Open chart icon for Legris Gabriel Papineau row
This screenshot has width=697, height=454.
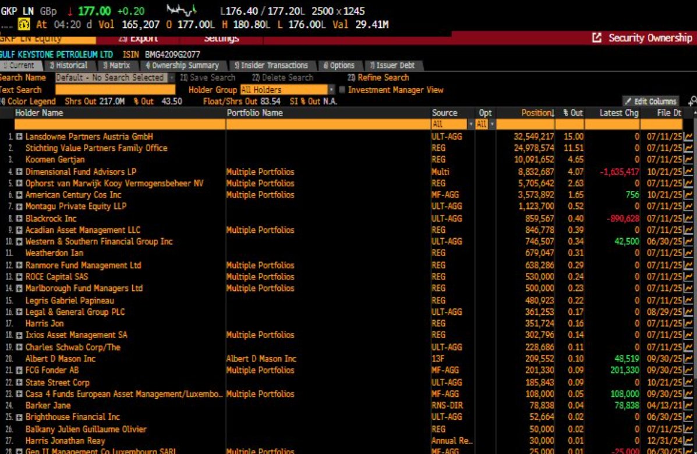[688, 301]
